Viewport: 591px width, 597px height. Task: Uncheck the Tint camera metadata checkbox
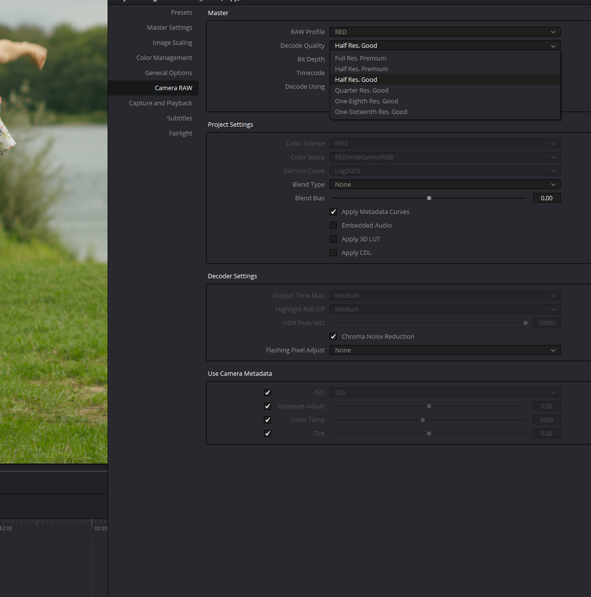268,433
